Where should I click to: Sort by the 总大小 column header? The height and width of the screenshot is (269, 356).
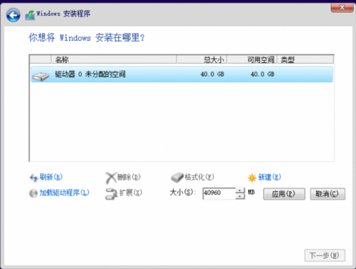tap(202, 60)
